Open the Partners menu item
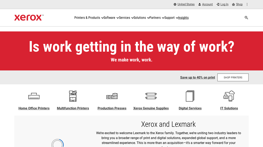 tap(155, 18)
